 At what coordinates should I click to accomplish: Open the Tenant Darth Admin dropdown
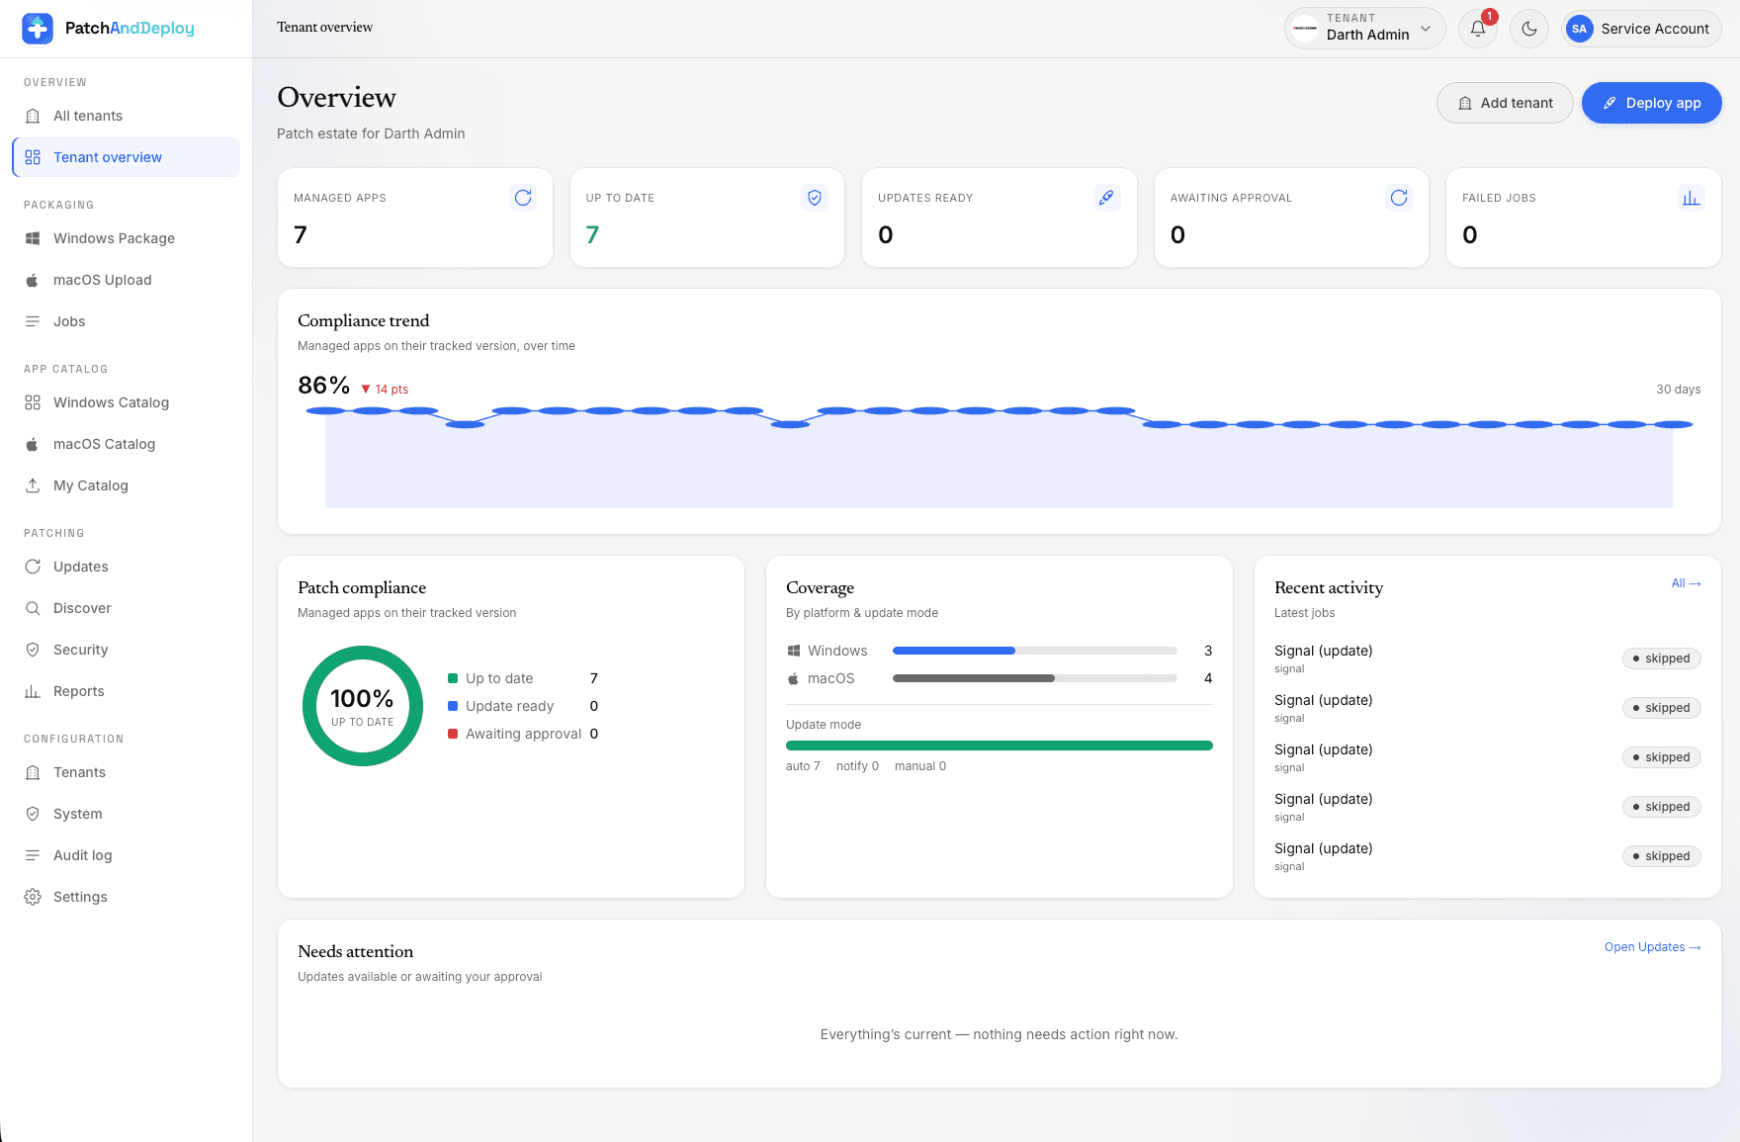1364,29
